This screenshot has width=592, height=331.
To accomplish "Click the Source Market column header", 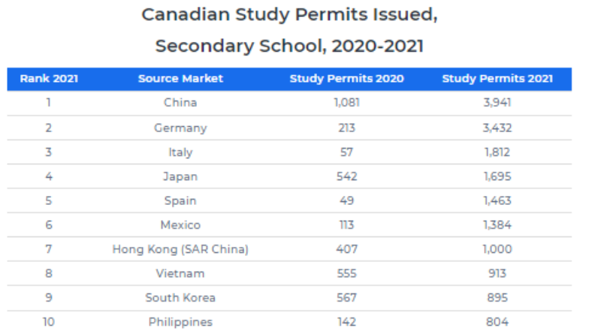I will tap(180, 79).
